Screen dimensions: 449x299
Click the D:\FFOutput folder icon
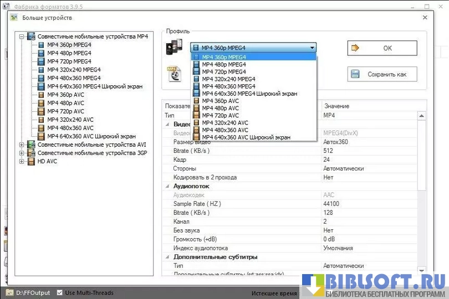9,292
